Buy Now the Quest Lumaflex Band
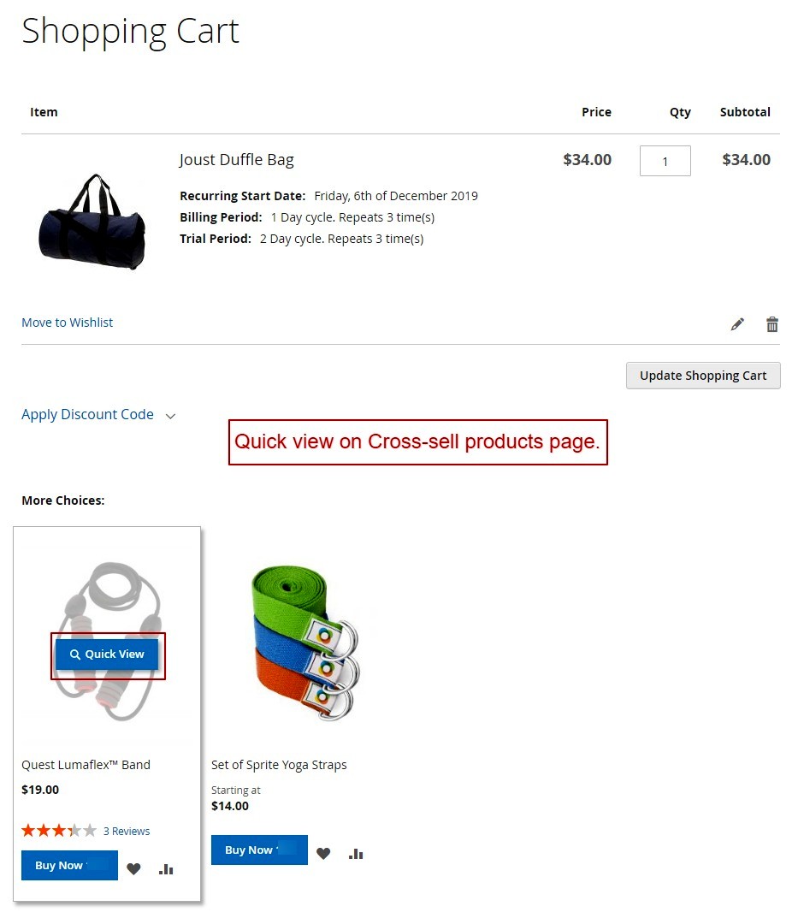This screenshot has width=804, height=918. 69,866
